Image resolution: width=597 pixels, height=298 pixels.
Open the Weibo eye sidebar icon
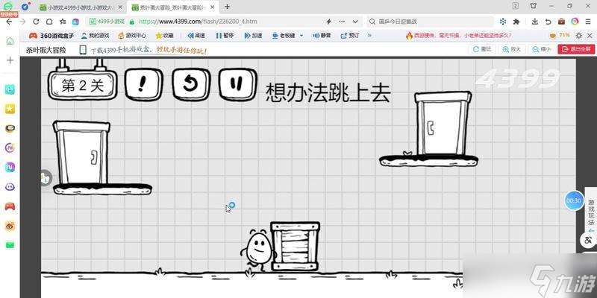(10, 226)
